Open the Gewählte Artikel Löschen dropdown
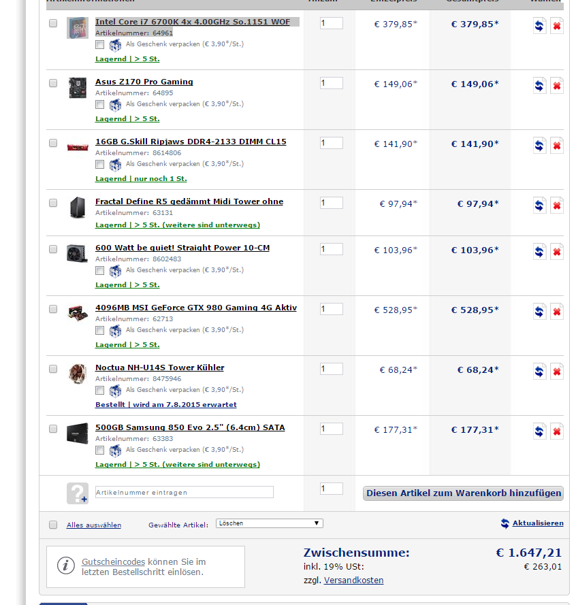Screen dimensions: 576x605 tap(270, 523)
